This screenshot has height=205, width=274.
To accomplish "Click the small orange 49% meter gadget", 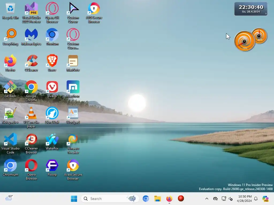I will pyautogui.click(x=259, y=36).
